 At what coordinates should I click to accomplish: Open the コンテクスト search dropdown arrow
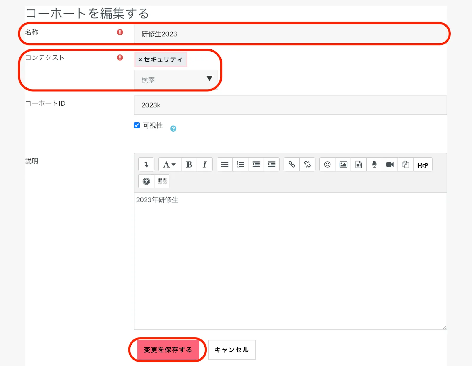[x=209, y=79]
